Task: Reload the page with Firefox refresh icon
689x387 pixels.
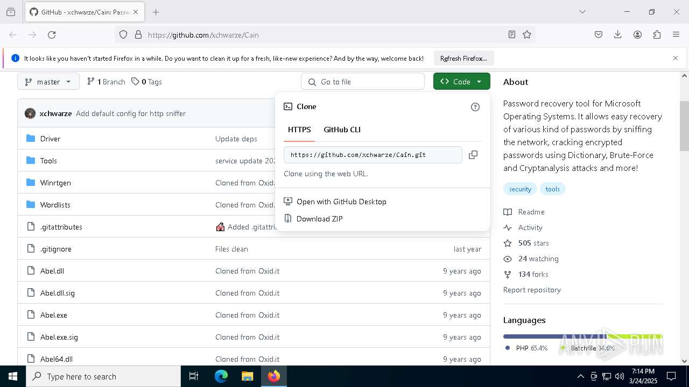Action: coord(52,34)
